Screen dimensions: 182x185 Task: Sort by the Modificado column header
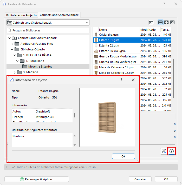click(x=150, y=30)
